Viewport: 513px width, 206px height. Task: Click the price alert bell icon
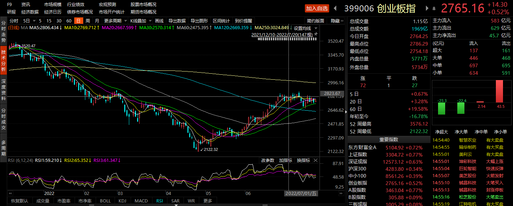[x=434, y=8]
